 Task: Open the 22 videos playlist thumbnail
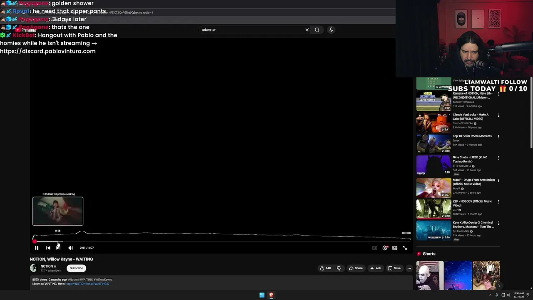[x=433, y=83]
